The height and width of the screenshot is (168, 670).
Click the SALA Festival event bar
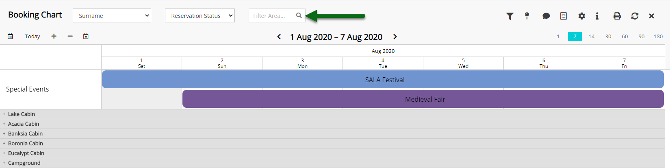click(x=383, y=79)
